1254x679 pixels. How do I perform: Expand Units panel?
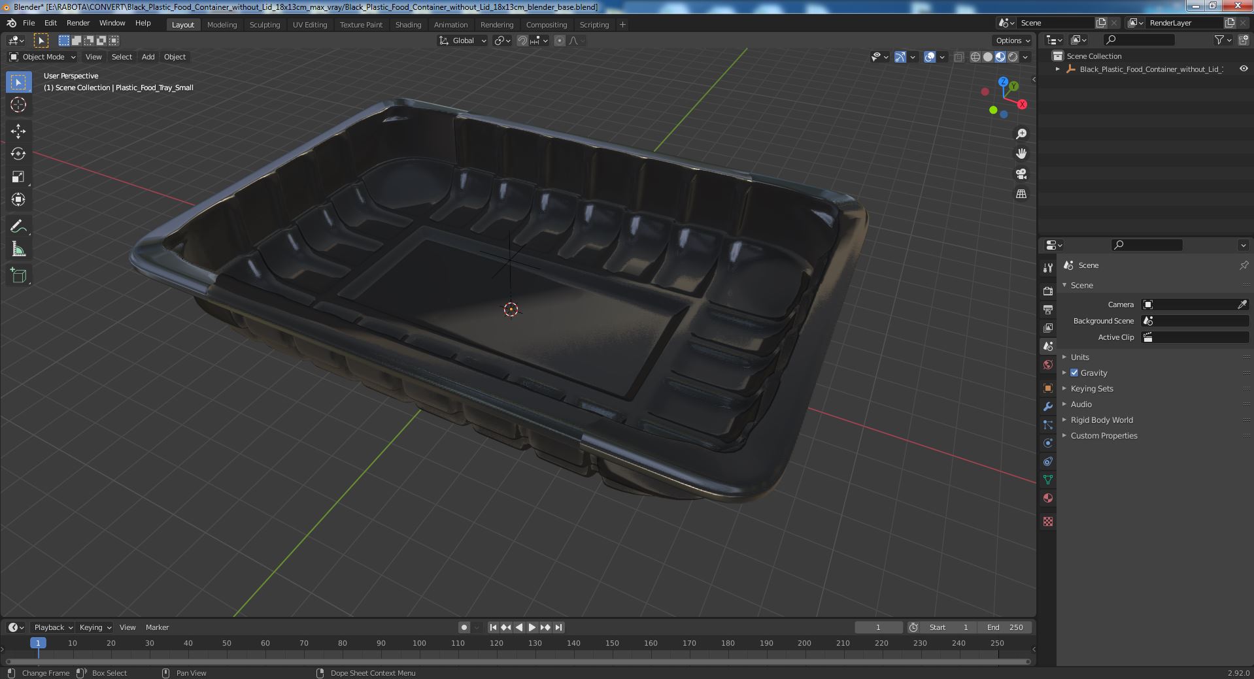(1079, 357)
